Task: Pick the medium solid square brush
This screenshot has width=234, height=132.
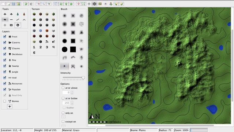Action: click(73, 41)
